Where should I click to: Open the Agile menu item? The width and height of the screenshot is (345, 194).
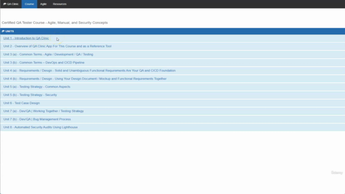(43, 4)
